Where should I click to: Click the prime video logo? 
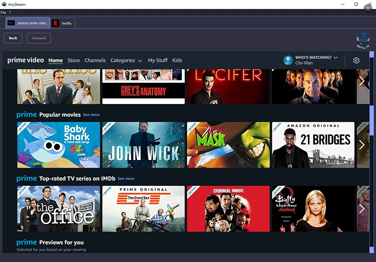[x=25, y=60]
